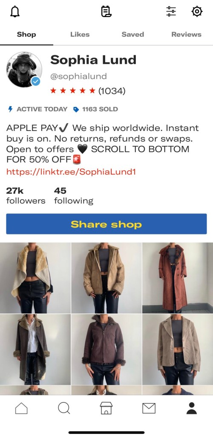Open the Sophia Lund profile picture
Viewport: 213px width, 438px height.
[x=24, y=69]
